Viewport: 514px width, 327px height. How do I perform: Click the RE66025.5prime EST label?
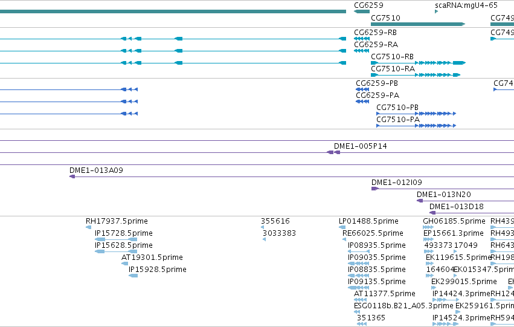tap(373, 233)
